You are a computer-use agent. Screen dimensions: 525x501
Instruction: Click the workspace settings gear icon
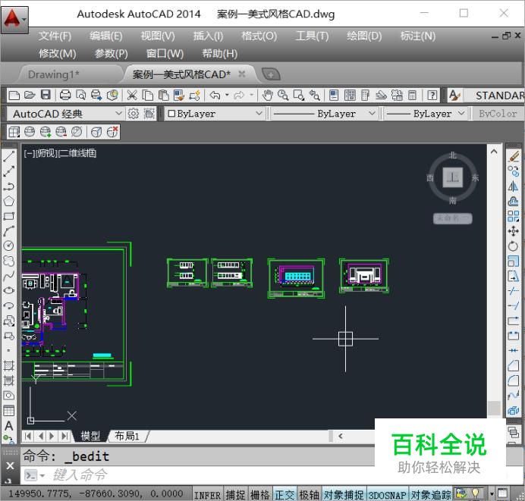(x=134, y=114)
